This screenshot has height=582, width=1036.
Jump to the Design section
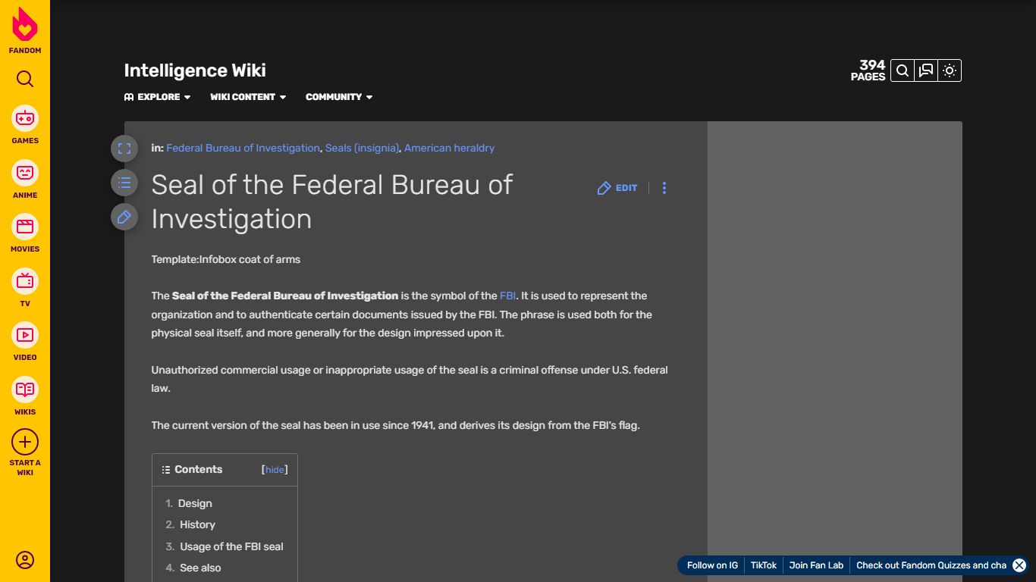(x=195, y=503)
